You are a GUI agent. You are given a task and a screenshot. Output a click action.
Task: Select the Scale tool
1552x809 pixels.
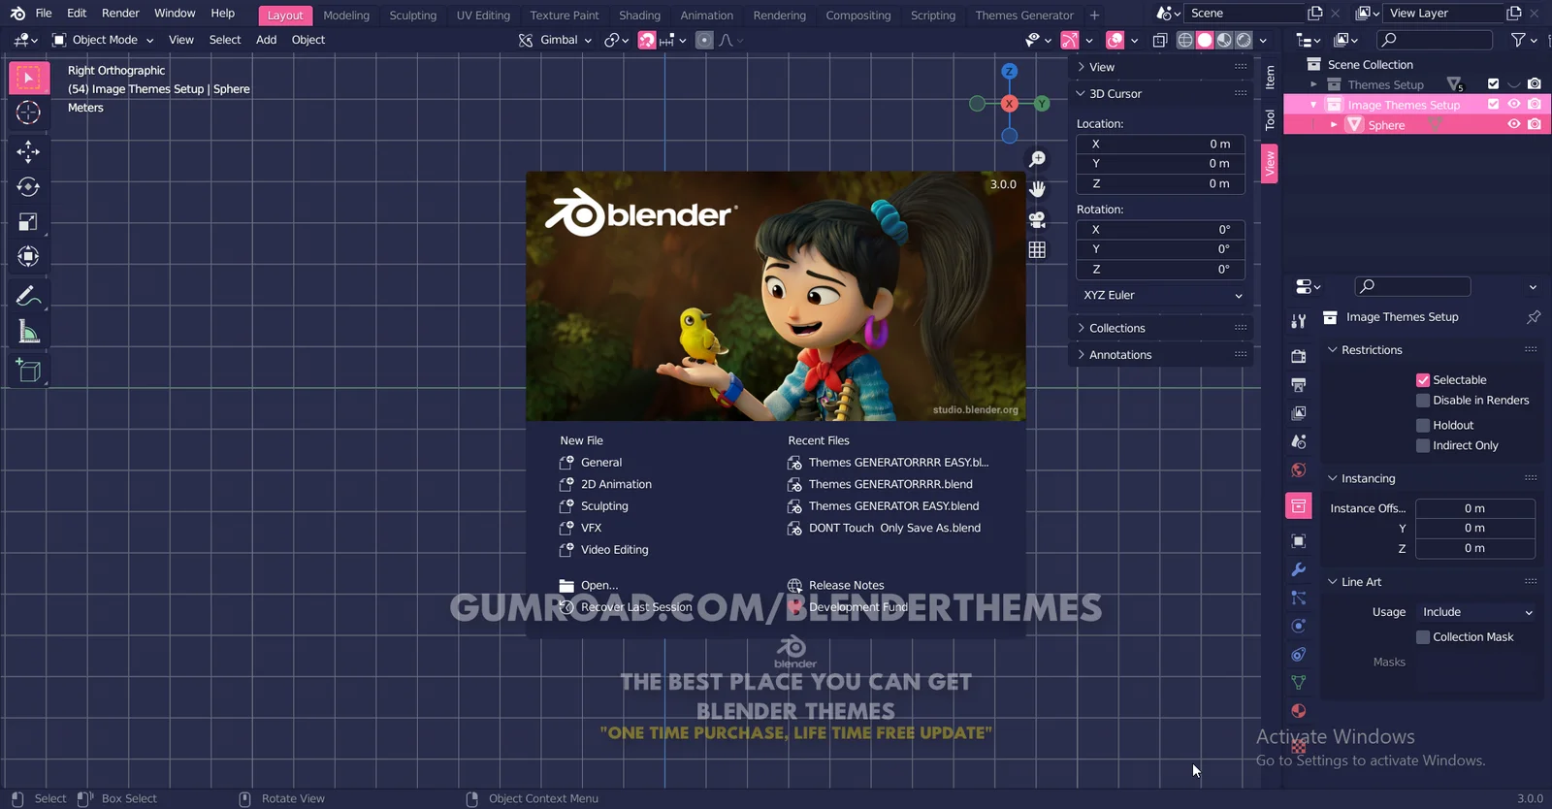(28, 222)
